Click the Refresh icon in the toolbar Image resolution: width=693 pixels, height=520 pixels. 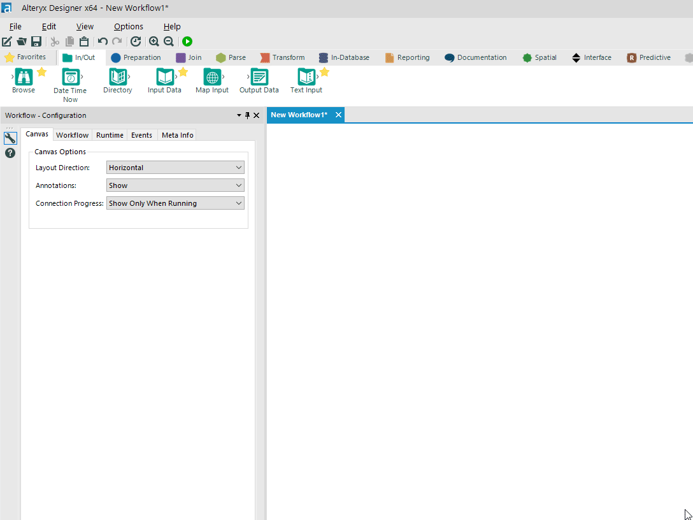136,41
